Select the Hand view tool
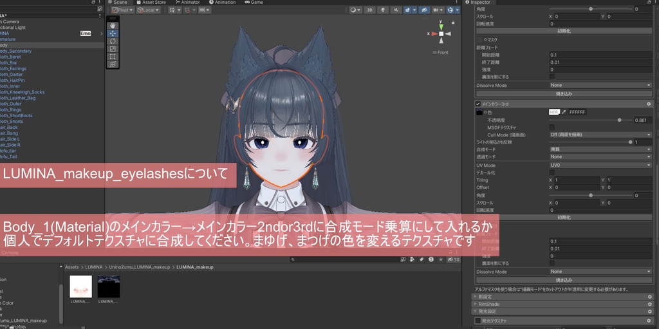This screenshot has height=329, width=659. [113, 26]
